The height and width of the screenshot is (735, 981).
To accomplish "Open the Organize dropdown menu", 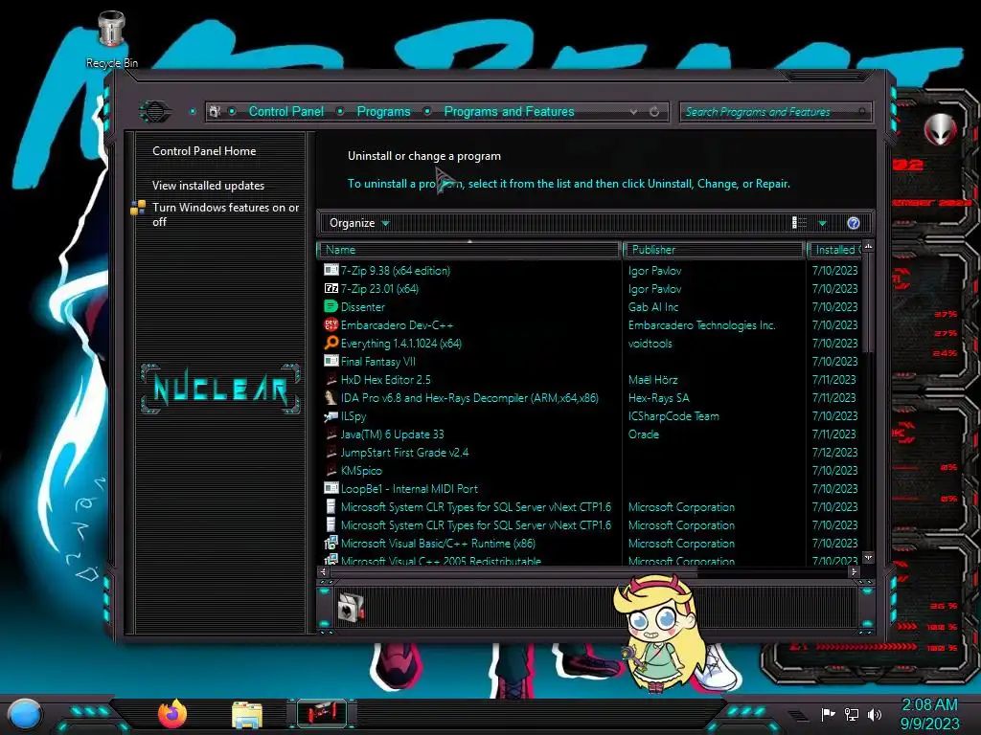I will (359, 223).
